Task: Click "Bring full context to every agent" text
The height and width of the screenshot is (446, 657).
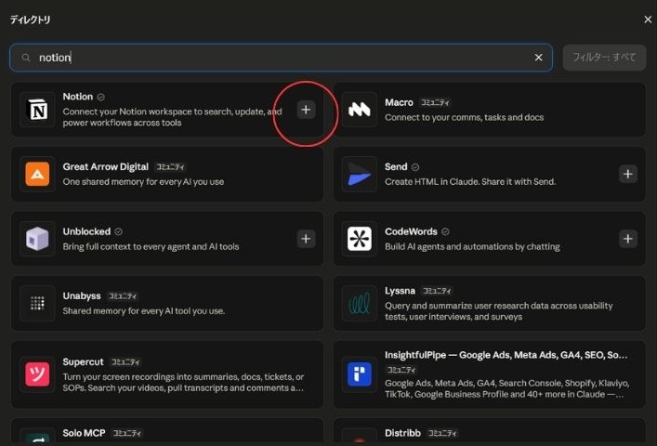Action: pyautogui.click(x=151, y=246)
